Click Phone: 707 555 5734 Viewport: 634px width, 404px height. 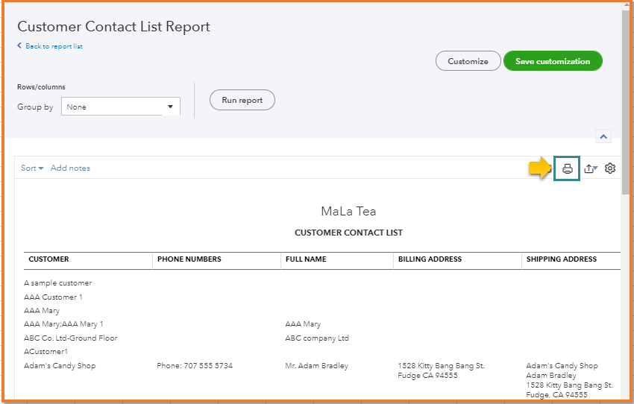tap(195, 366)
